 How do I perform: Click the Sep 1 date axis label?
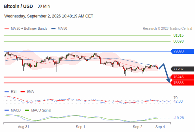(x=80, y=127)
